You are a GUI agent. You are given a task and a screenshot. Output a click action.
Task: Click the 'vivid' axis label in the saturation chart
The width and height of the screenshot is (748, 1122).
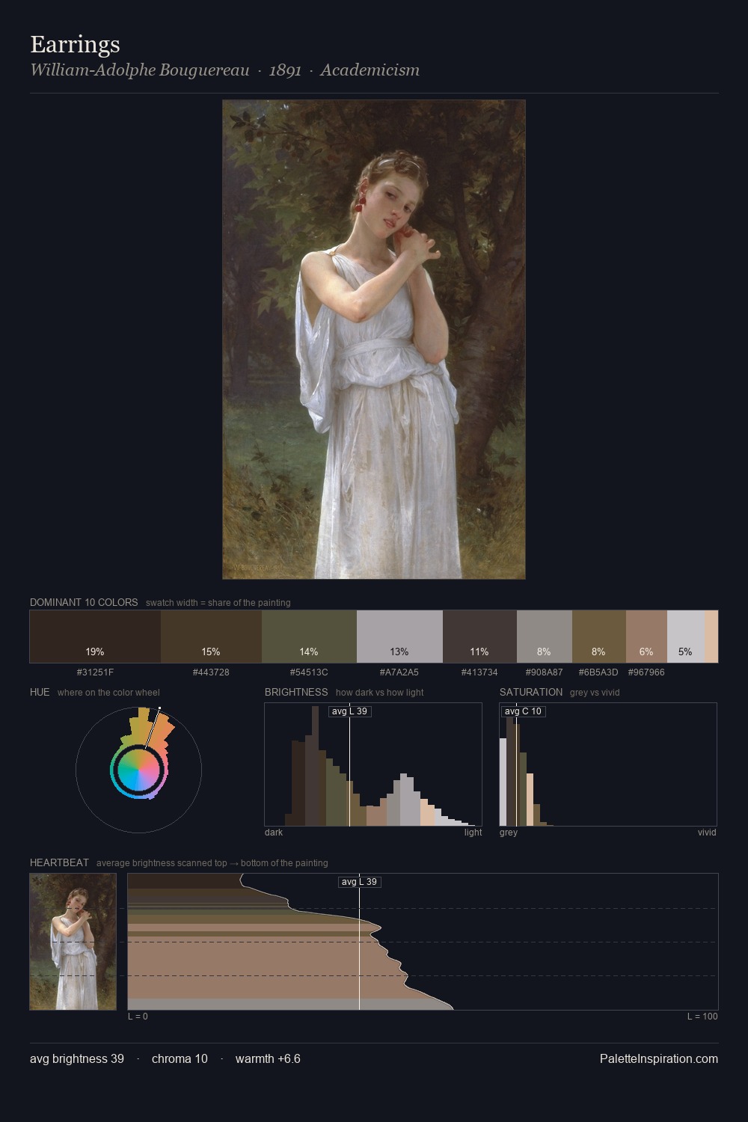(707, 833)
